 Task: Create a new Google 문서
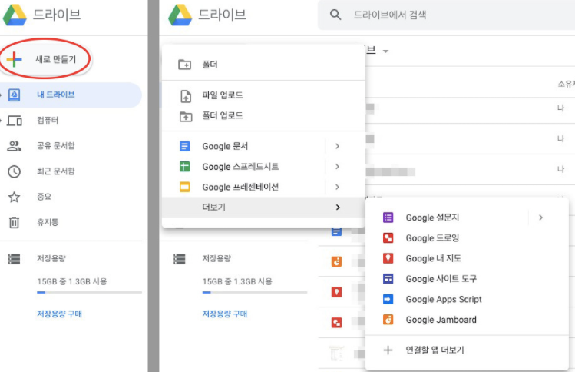point(243,146)
